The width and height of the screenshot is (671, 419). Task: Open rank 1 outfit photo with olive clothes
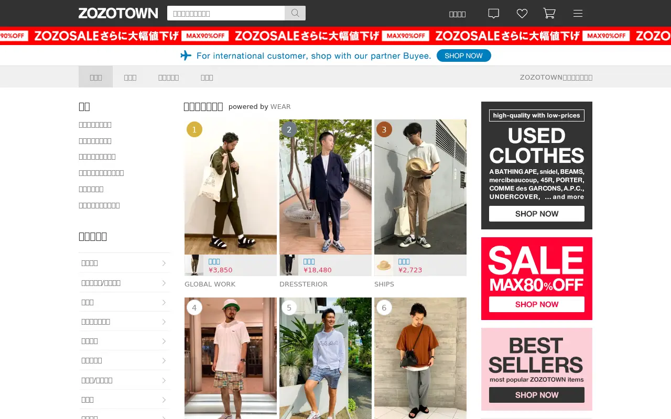click(x=231, y=187)
